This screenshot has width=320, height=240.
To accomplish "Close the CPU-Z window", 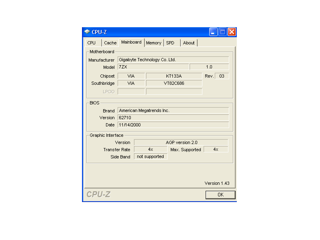I will click(232, 32).
